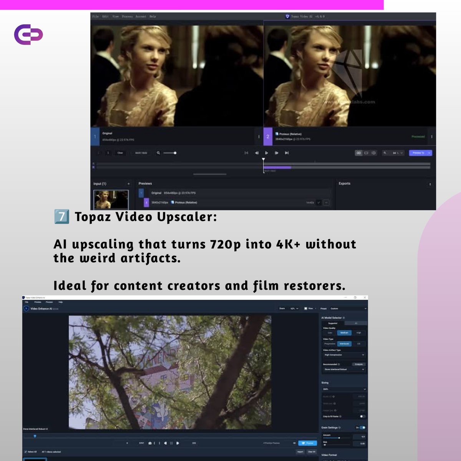Adjust timeline zoom slider in Topaz Video AI
The width and height of the screenshot is (461, 461).
(169, 153)
